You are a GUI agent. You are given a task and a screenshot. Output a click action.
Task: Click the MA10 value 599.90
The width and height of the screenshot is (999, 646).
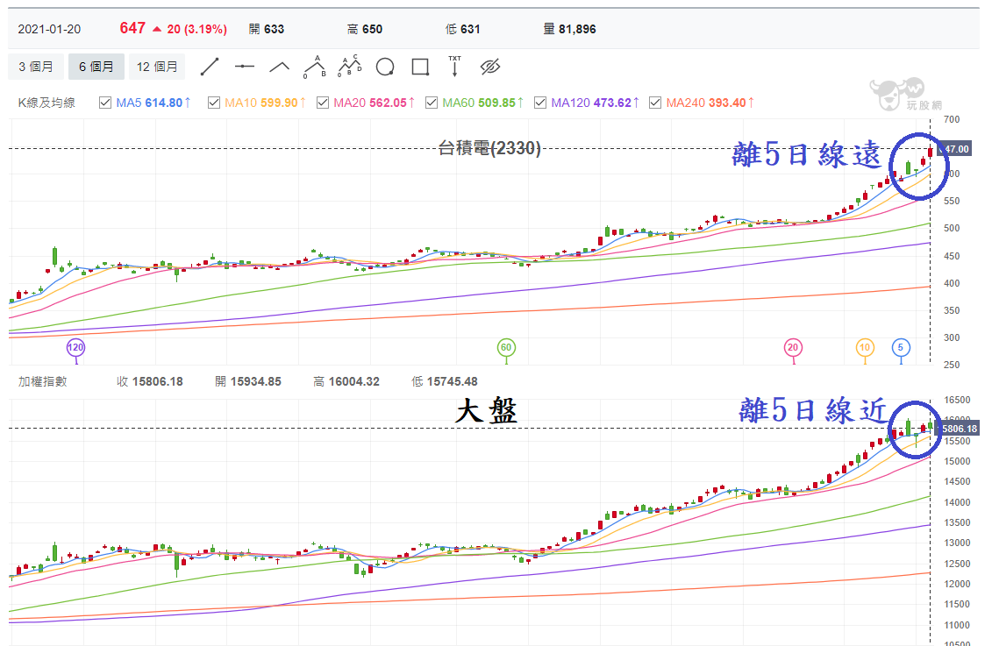(279, 103)
